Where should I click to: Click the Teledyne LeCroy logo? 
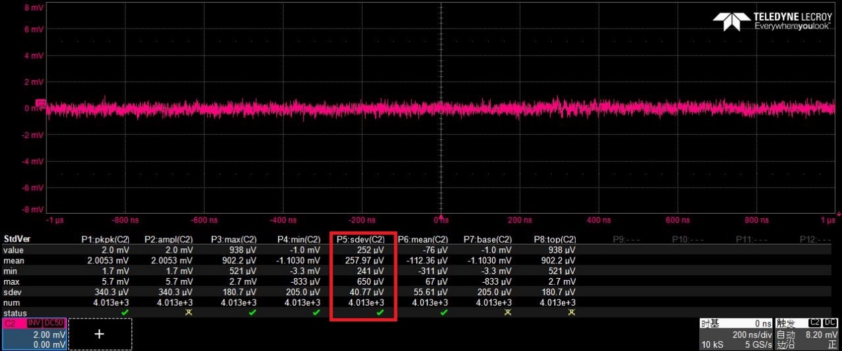772,21
